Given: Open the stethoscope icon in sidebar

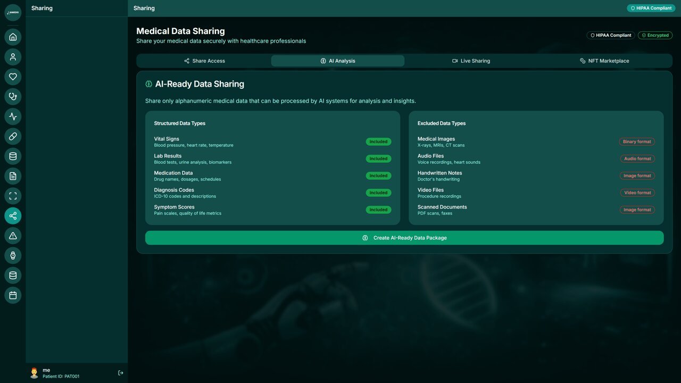Looking at the screenshot, I should (13, 96).
